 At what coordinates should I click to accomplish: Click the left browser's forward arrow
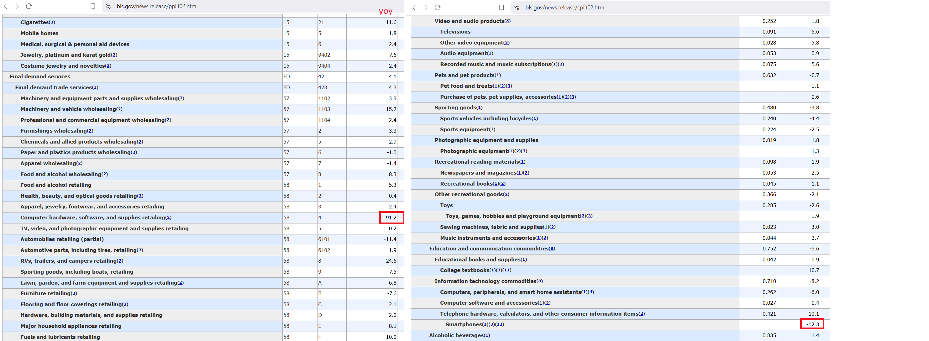pos(17,6)
